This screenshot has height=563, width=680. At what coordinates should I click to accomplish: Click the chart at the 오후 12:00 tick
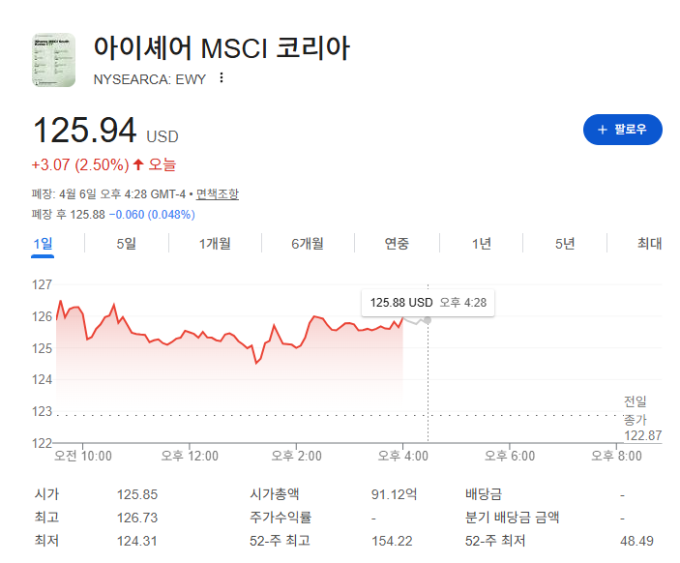point(190,447)
